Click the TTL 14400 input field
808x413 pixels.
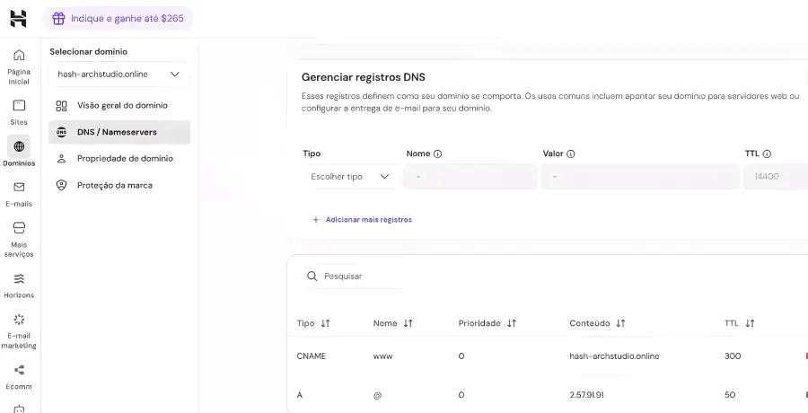click(x=776, y=176)
